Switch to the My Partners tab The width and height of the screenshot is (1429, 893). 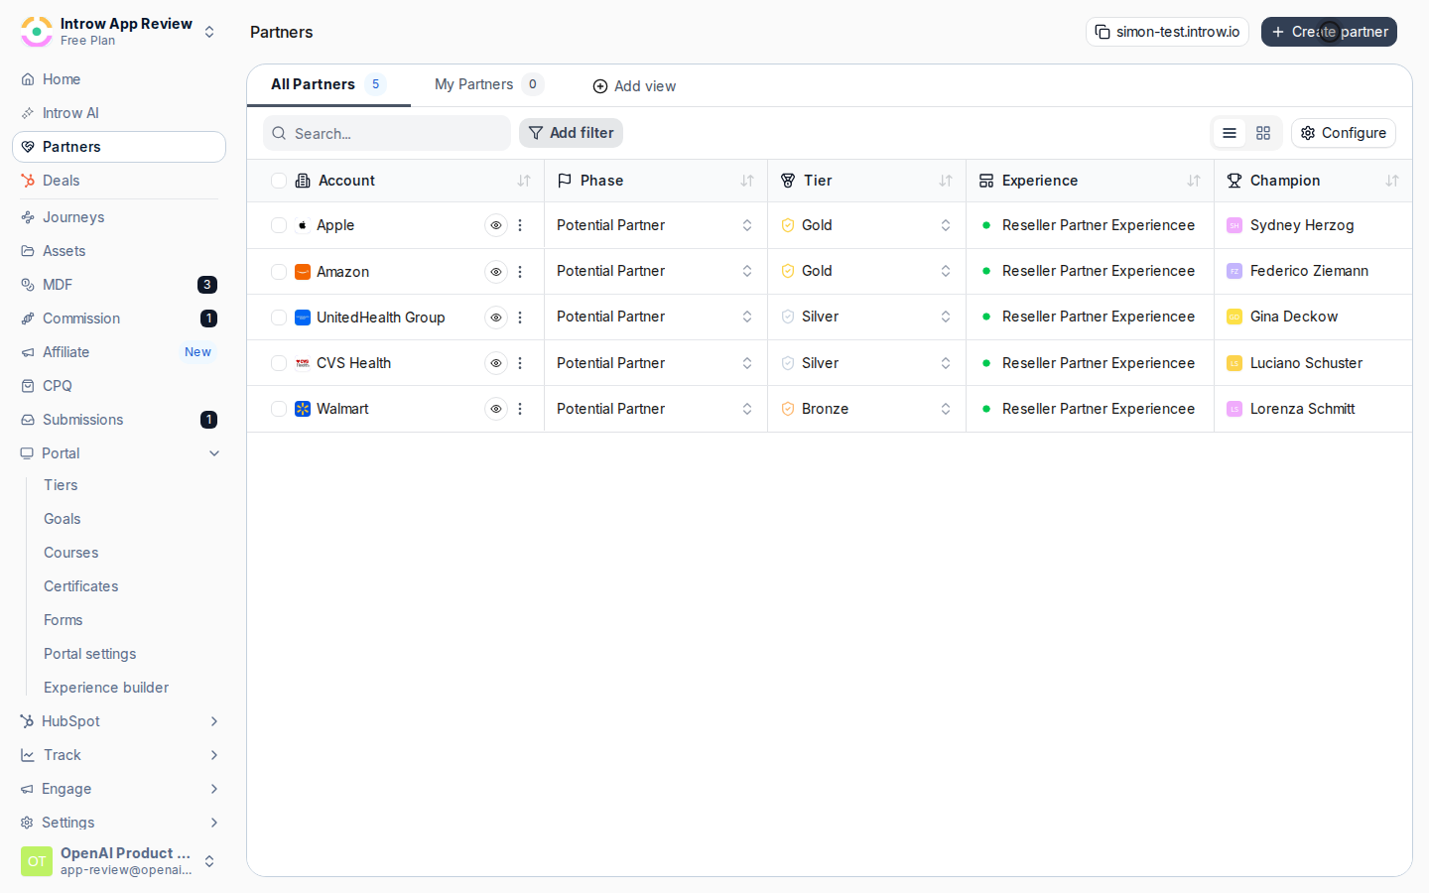coord(489,84)
